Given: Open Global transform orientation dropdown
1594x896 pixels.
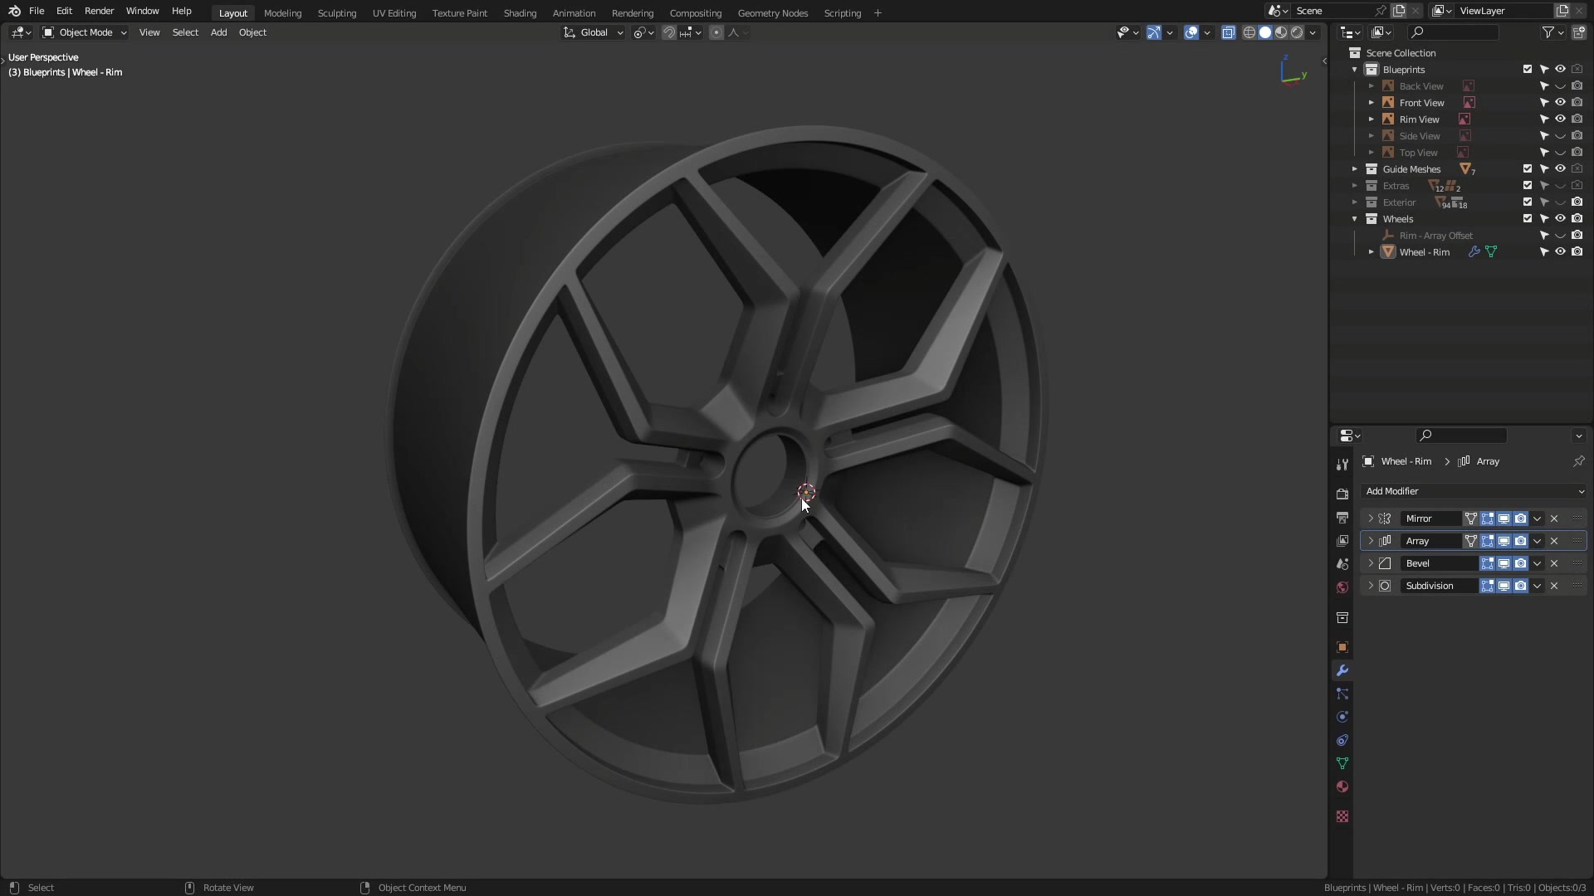Looking at the screenshot, I should (593, 32).
